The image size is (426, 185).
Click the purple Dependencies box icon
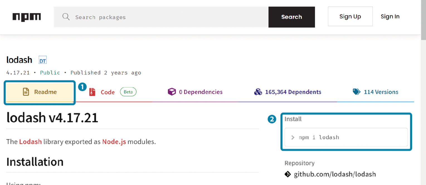172,92
